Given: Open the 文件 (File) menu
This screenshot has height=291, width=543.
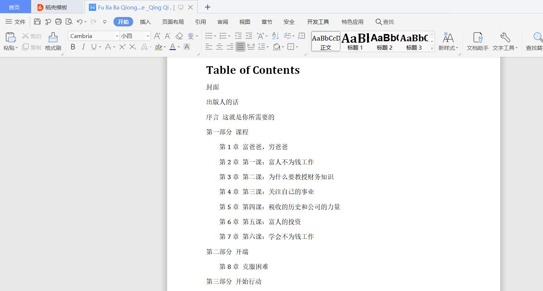Looking at the screenshot, I should pos(15,22).
